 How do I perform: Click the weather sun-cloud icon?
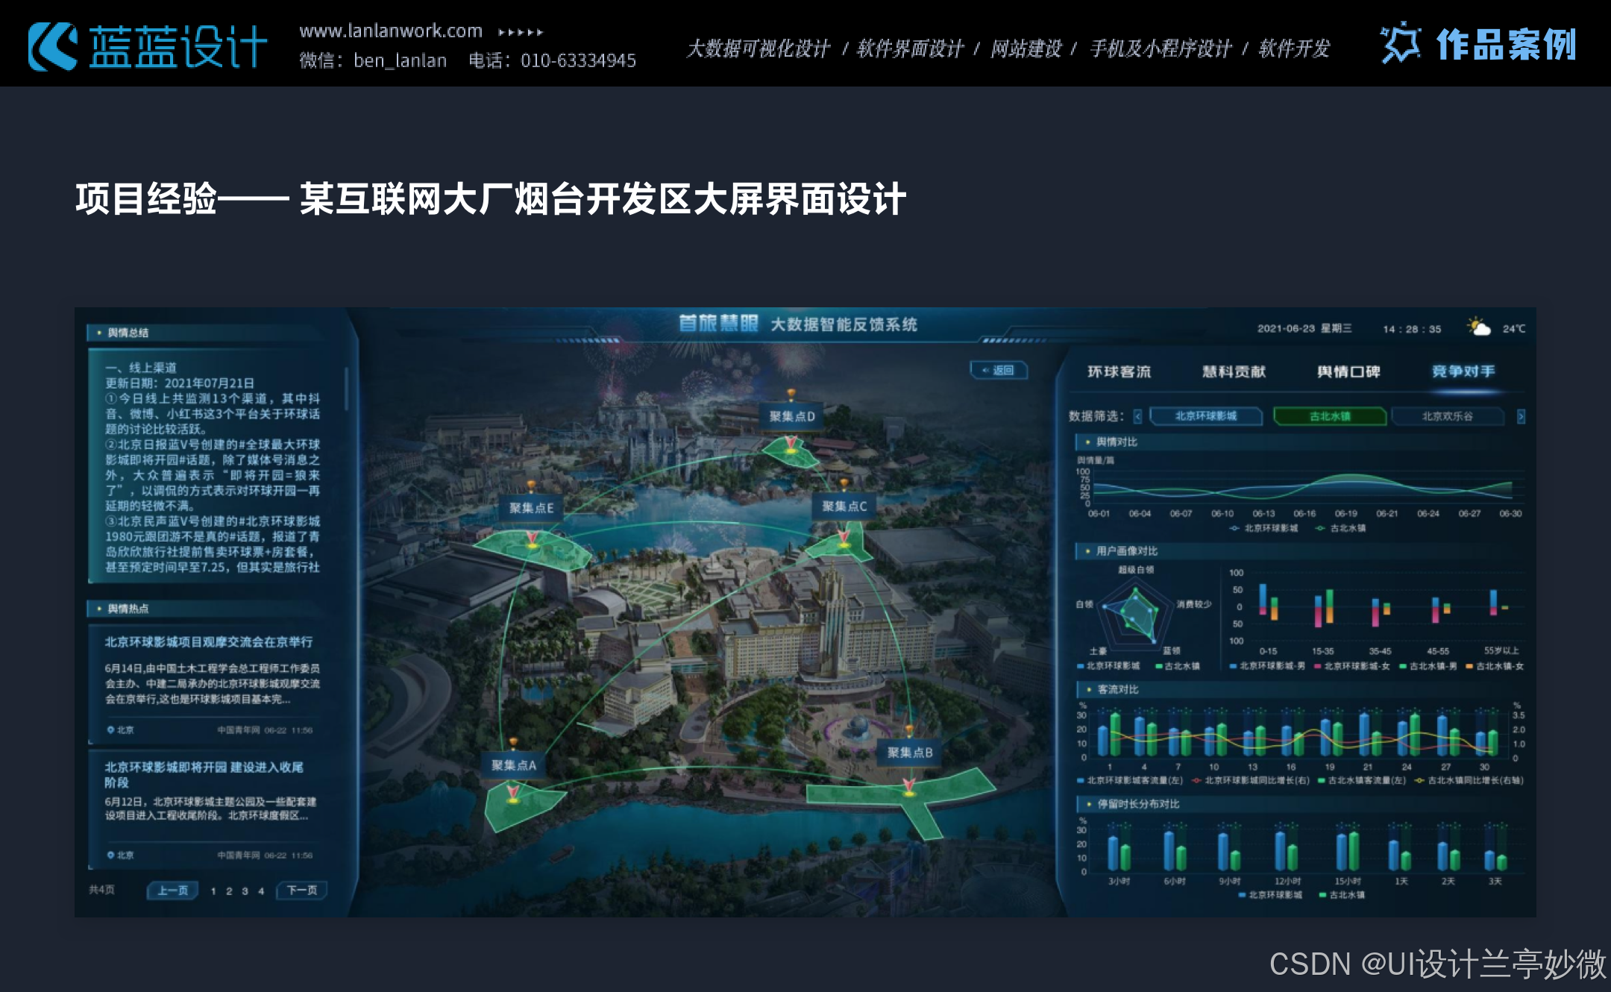pos(1478,327)
